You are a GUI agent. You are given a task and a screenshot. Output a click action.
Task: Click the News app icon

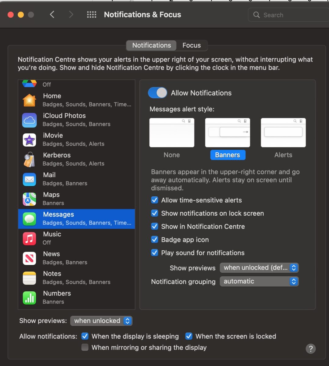(x=29, y=258)
